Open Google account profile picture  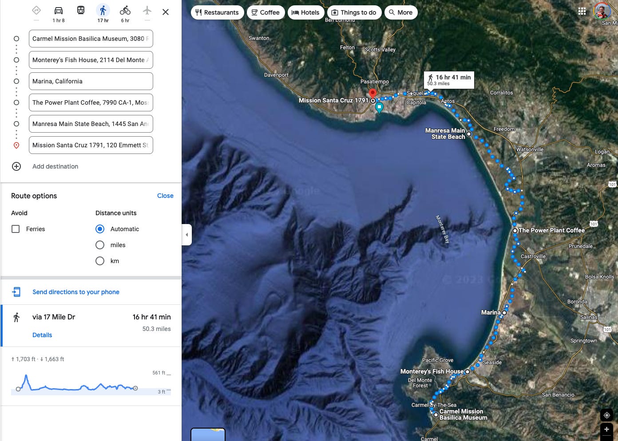pos(602,12)
